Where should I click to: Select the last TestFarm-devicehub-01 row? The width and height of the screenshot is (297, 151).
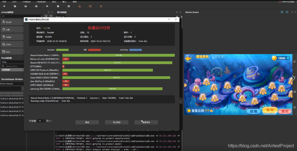12,115
